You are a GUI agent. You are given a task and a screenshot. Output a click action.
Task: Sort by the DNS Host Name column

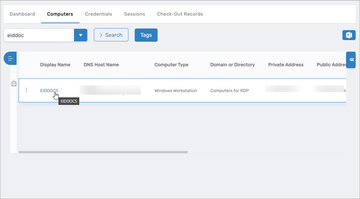tap(101, 65)
